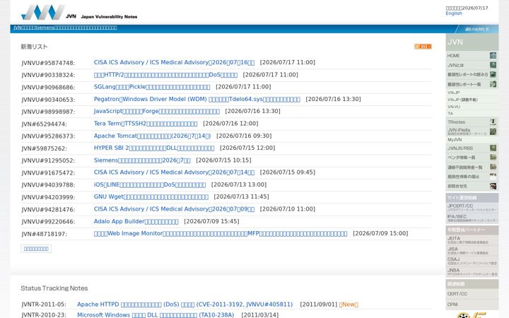Open お問合せ先 in the sidebar
Viewport: 509px width, 318px height.
(472, 187)
